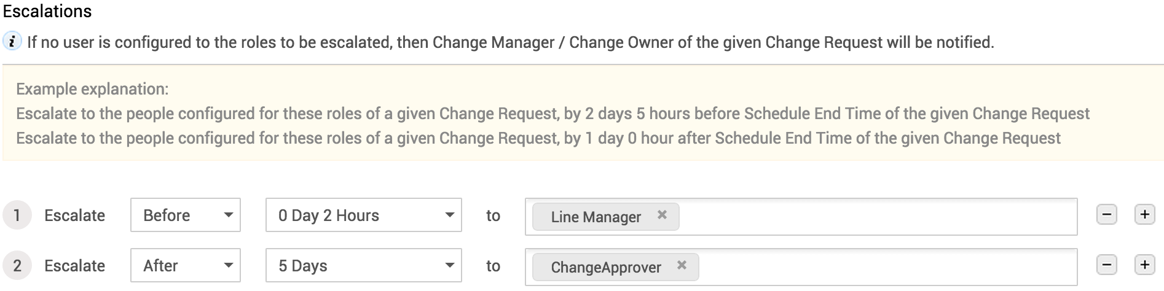Add a row using second row's plus

coord(1144,265)
